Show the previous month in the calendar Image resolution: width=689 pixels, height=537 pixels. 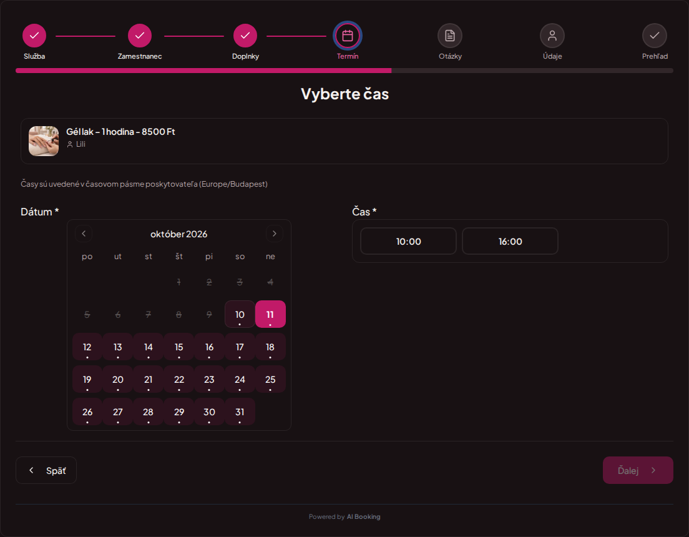(x=84, y=234)
